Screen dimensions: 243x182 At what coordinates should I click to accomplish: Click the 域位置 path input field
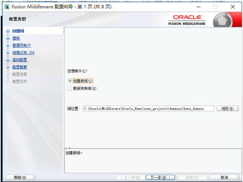pos(148,109)
